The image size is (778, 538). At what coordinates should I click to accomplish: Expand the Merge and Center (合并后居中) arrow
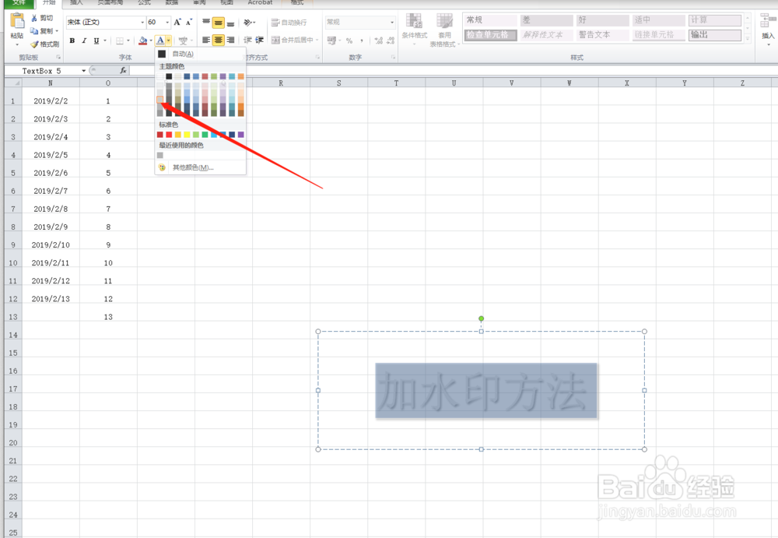[x=317, y=40]
